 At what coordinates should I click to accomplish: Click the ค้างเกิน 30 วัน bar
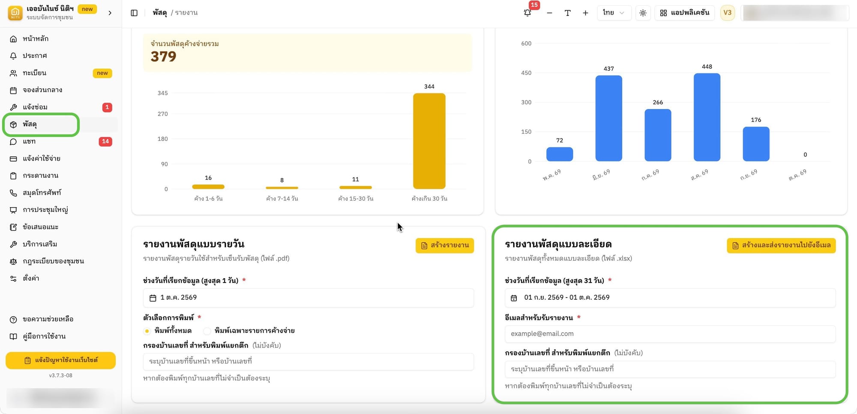429,141
